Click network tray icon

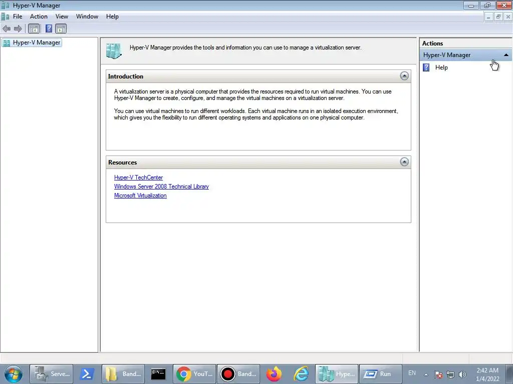[x=450, y=374]
